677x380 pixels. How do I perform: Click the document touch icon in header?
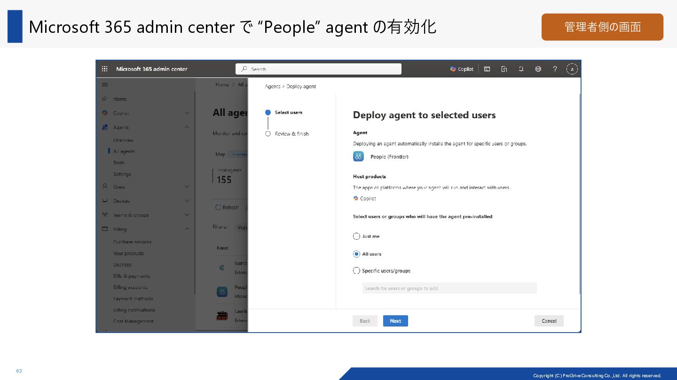tap(504, 69)
